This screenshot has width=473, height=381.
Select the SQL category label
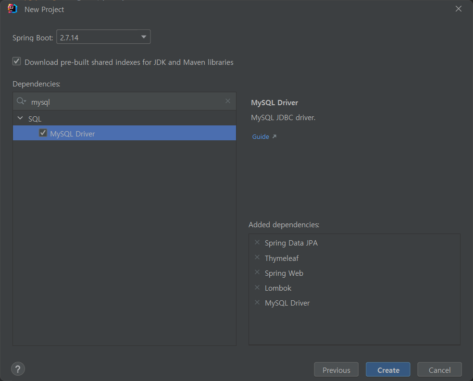point(35,119)
